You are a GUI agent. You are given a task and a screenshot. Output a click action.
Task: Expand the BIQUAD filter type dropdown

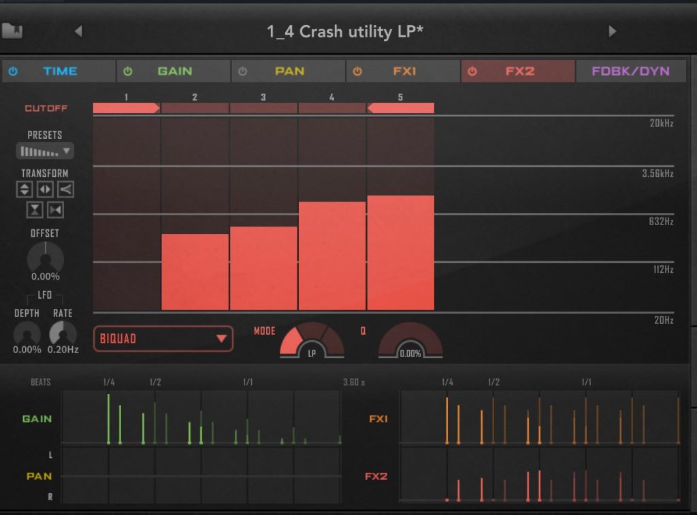tap(163, 339)
